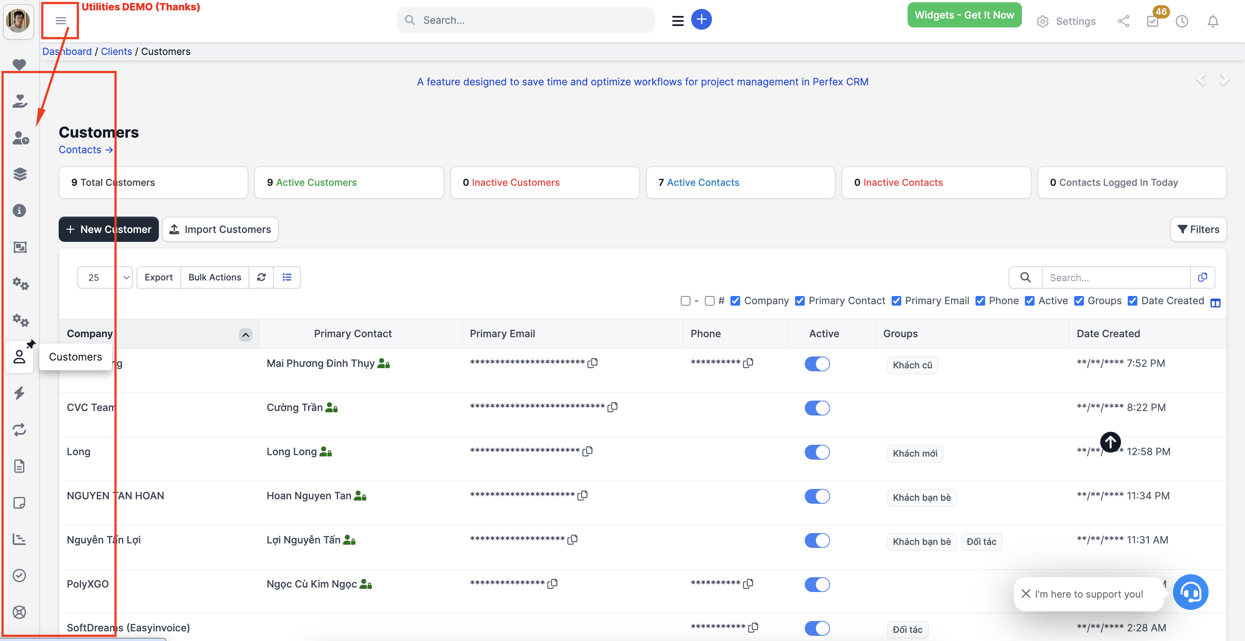Open the info icon in the sidebar
The image size is (1245, 641).
point(19,210)
